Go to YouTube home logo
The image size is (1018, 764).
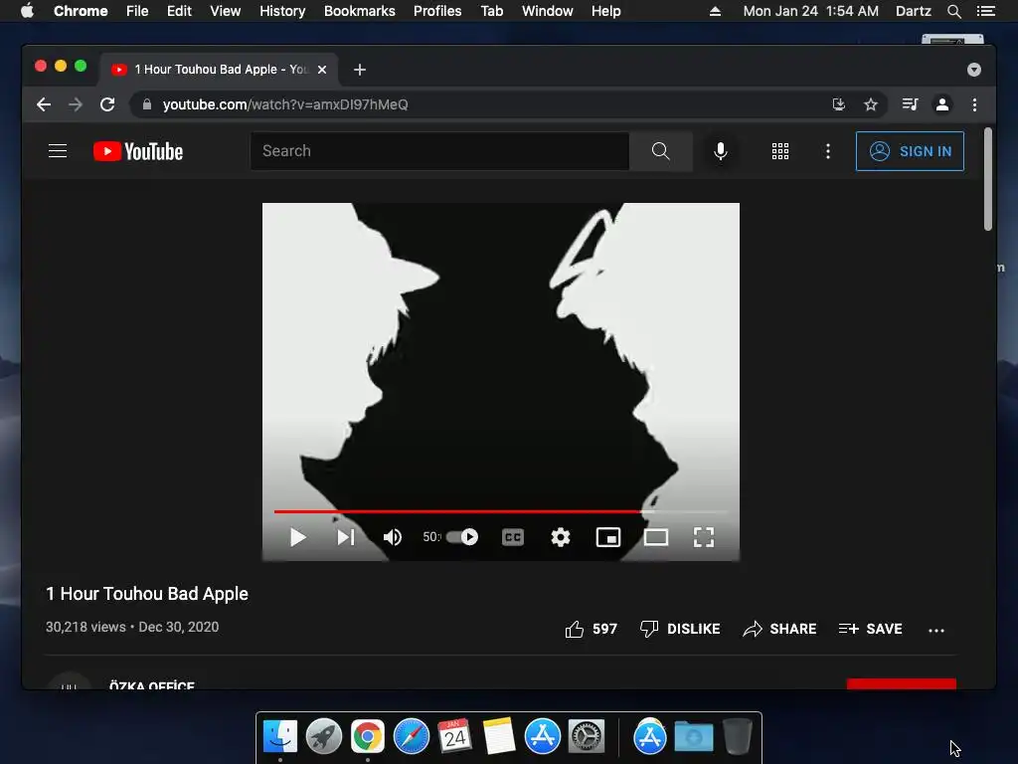138,151
